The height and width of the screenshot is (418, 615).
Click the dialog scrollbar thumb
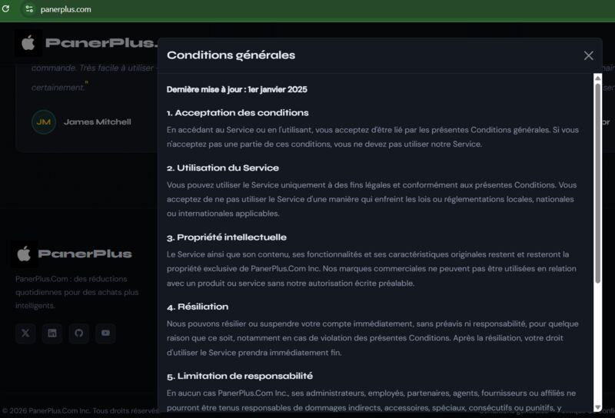click(x=598, y=183)
